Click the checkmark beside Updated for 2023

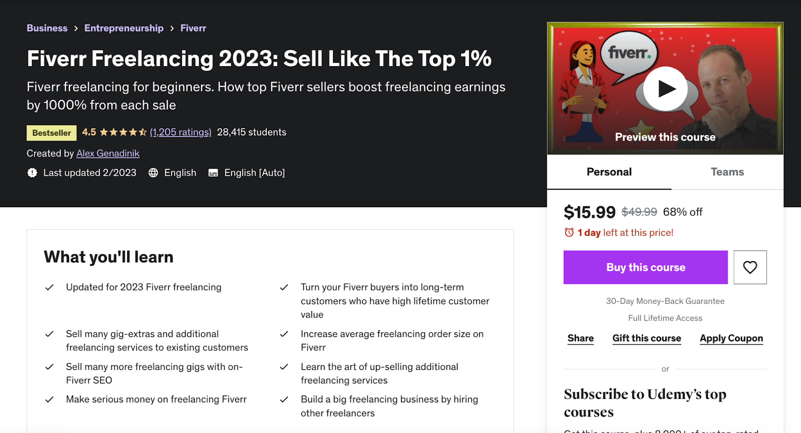(x=50, y=287)
